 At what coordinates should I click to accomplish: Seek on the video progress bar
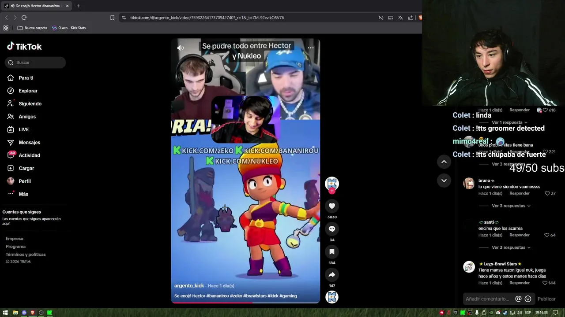coord(245,302)
